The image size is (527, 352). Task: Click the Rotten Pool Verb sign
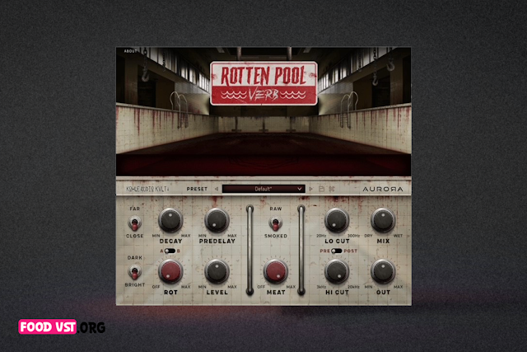click(263, 83)
